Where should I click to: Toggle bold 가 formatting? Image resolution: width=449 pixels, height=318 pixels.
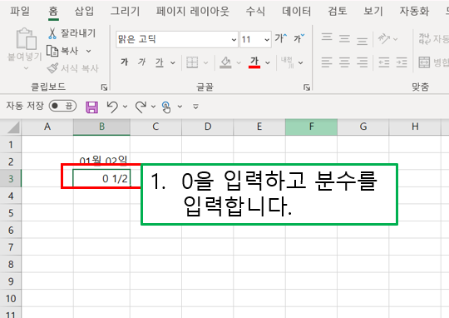[124, 62]
